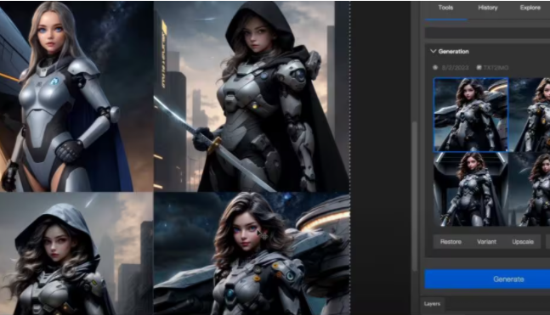This screenshot has width=550, height=315.
Task: Select the blue-outlined generation thumbnail
Action: pyautogui.click(x=471, y=115)
